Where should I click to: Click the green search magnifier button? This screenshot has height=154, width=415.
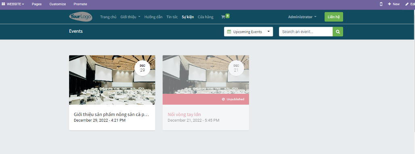click(x=338, y=32)
